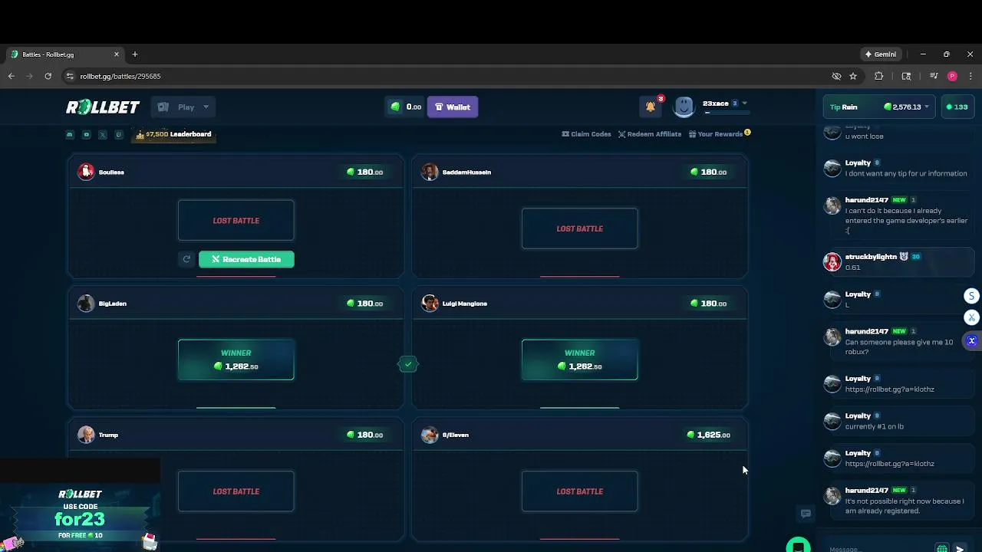
Task: Open the Twitch social link icon
Action: [119, 134]
